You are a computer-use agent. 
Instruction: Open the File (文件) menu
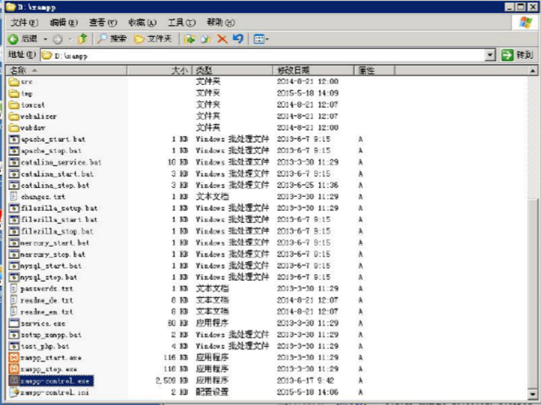(24, 23)
